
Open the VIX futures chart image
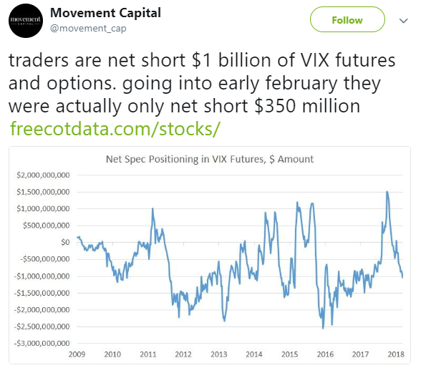tap(210, 255)
